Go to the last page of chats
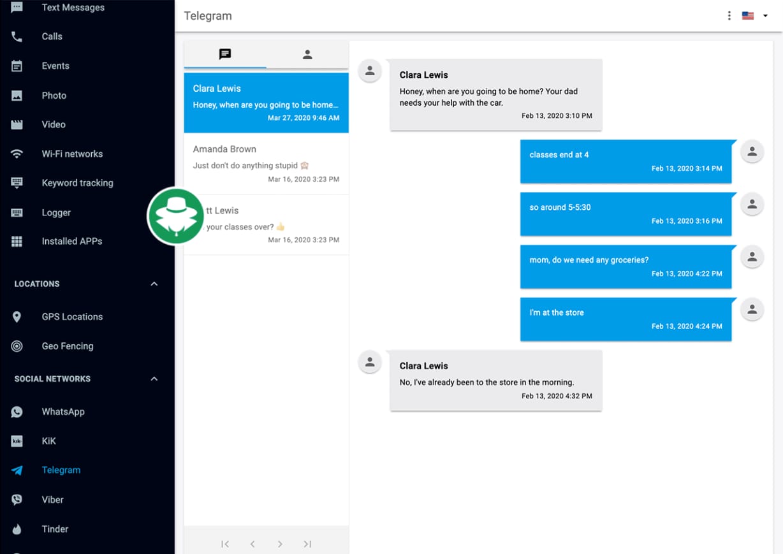 307,544
